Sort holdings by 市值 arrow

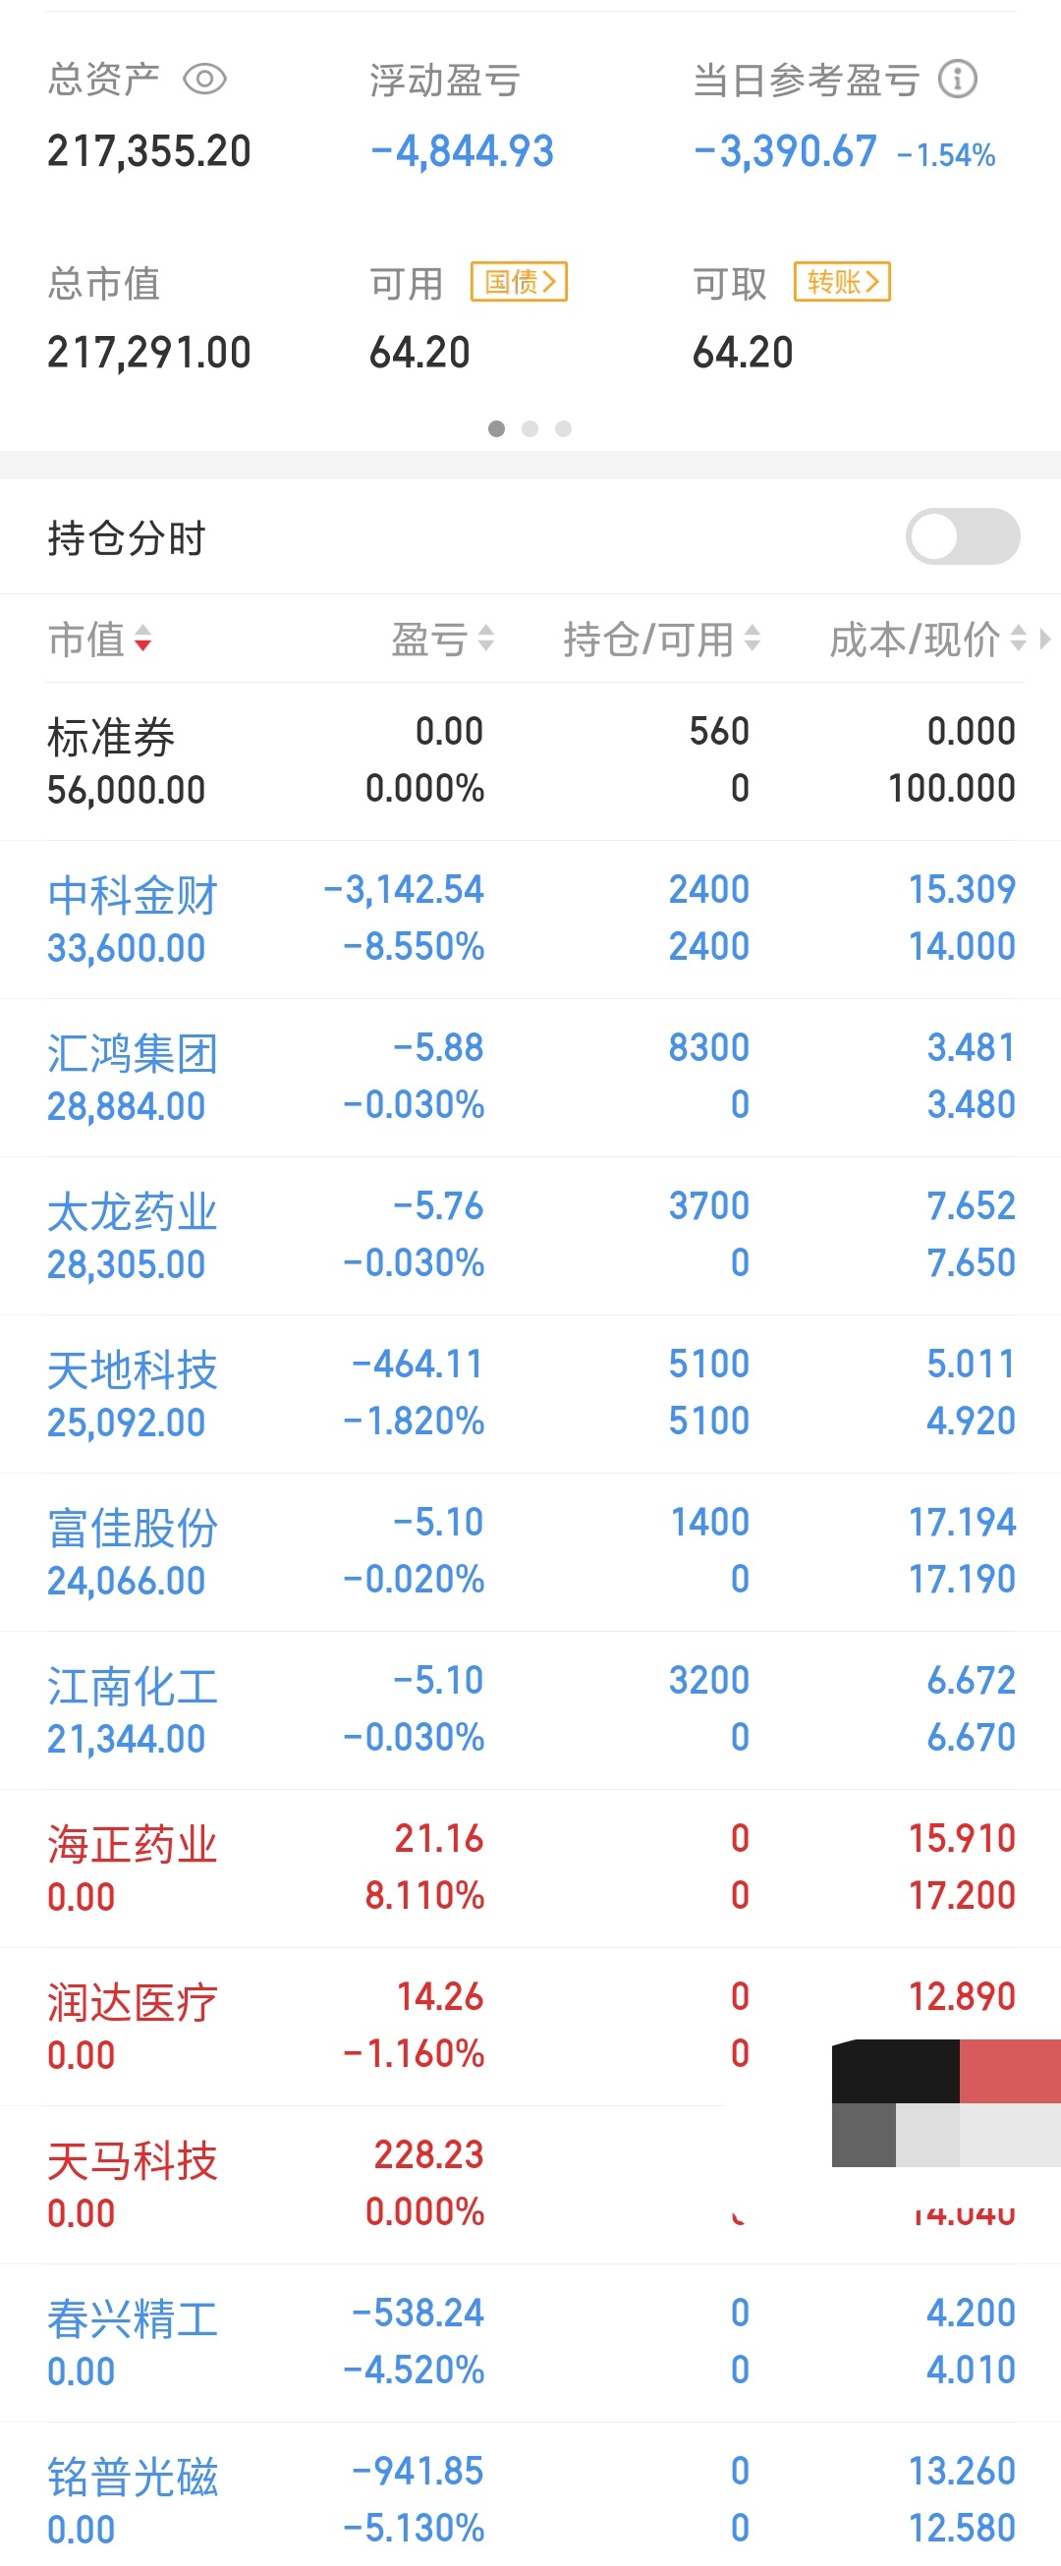[x=143, y=639]
